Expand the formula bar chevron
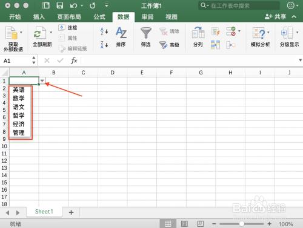This screenshot has height=228, width=303. tap(300, 60)
